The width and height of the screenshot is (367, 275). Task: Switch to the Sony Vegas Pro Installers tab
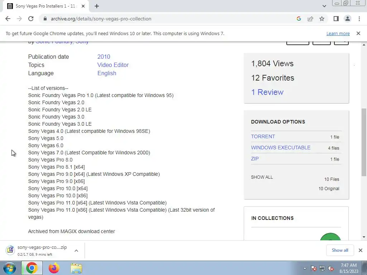pyautogui.click(x=46, y=6)
